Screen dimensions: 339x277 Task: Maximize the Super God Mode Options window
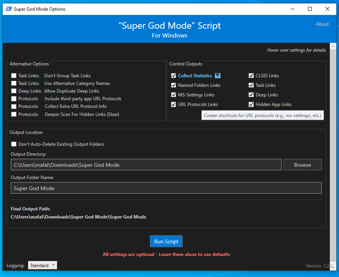click(x=310, y=9)
